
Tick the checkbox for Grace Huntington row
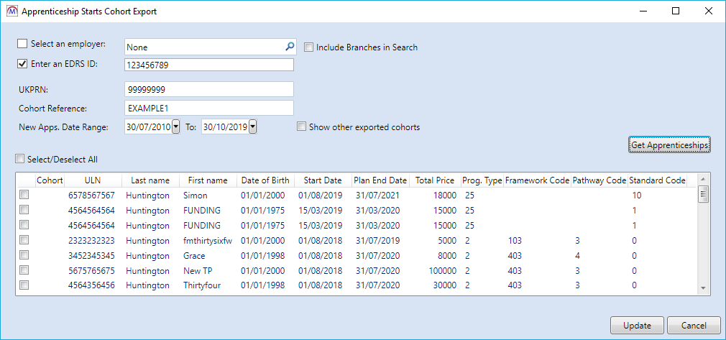click(x=24, y=255)
